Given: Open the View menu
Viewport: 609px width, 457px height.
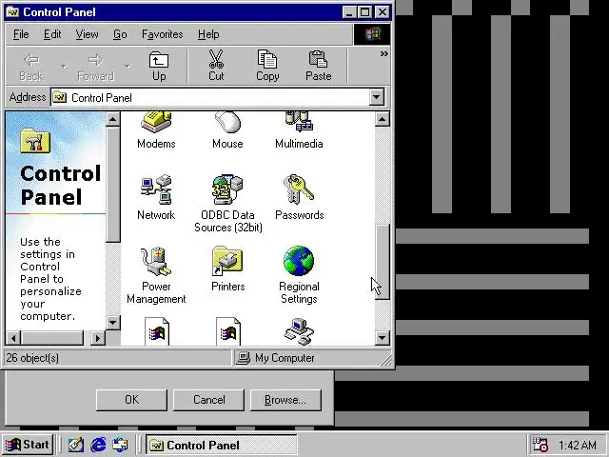Looking at the screenshot, I should 87,34.
